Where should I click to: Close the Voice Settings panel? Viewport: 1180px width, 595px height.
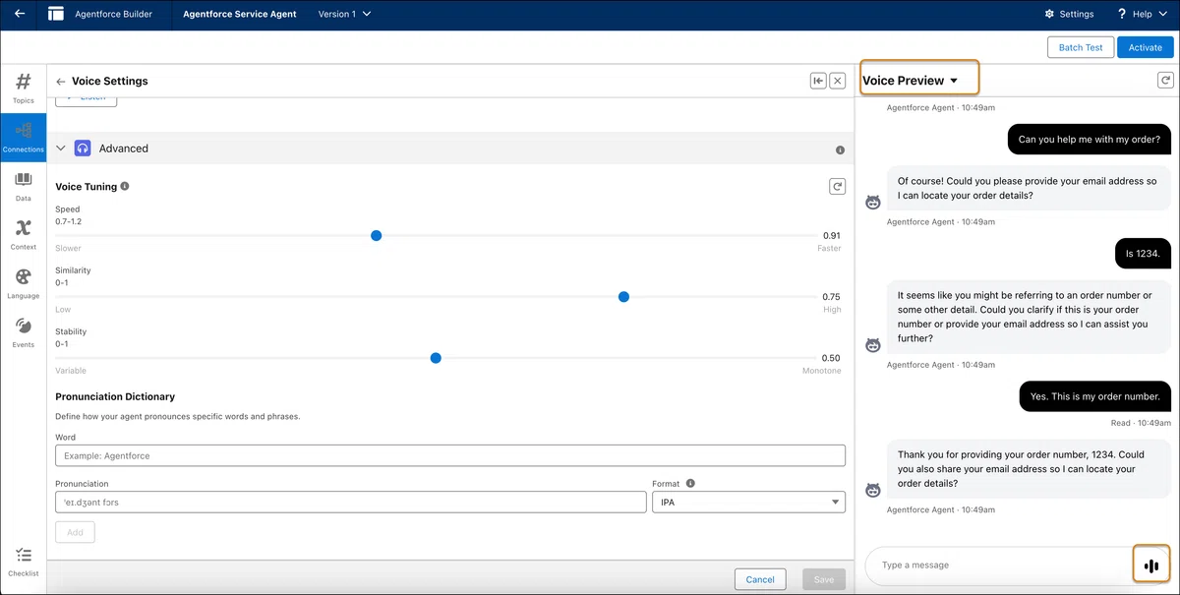coord(838,81)
